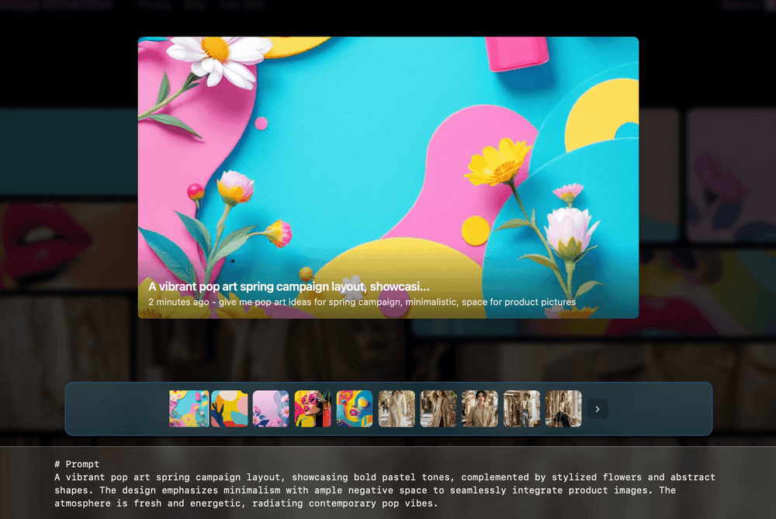Open the abstract orange and blue shapes thumbnail
776x519 pixels.
(x=230, y=409)
